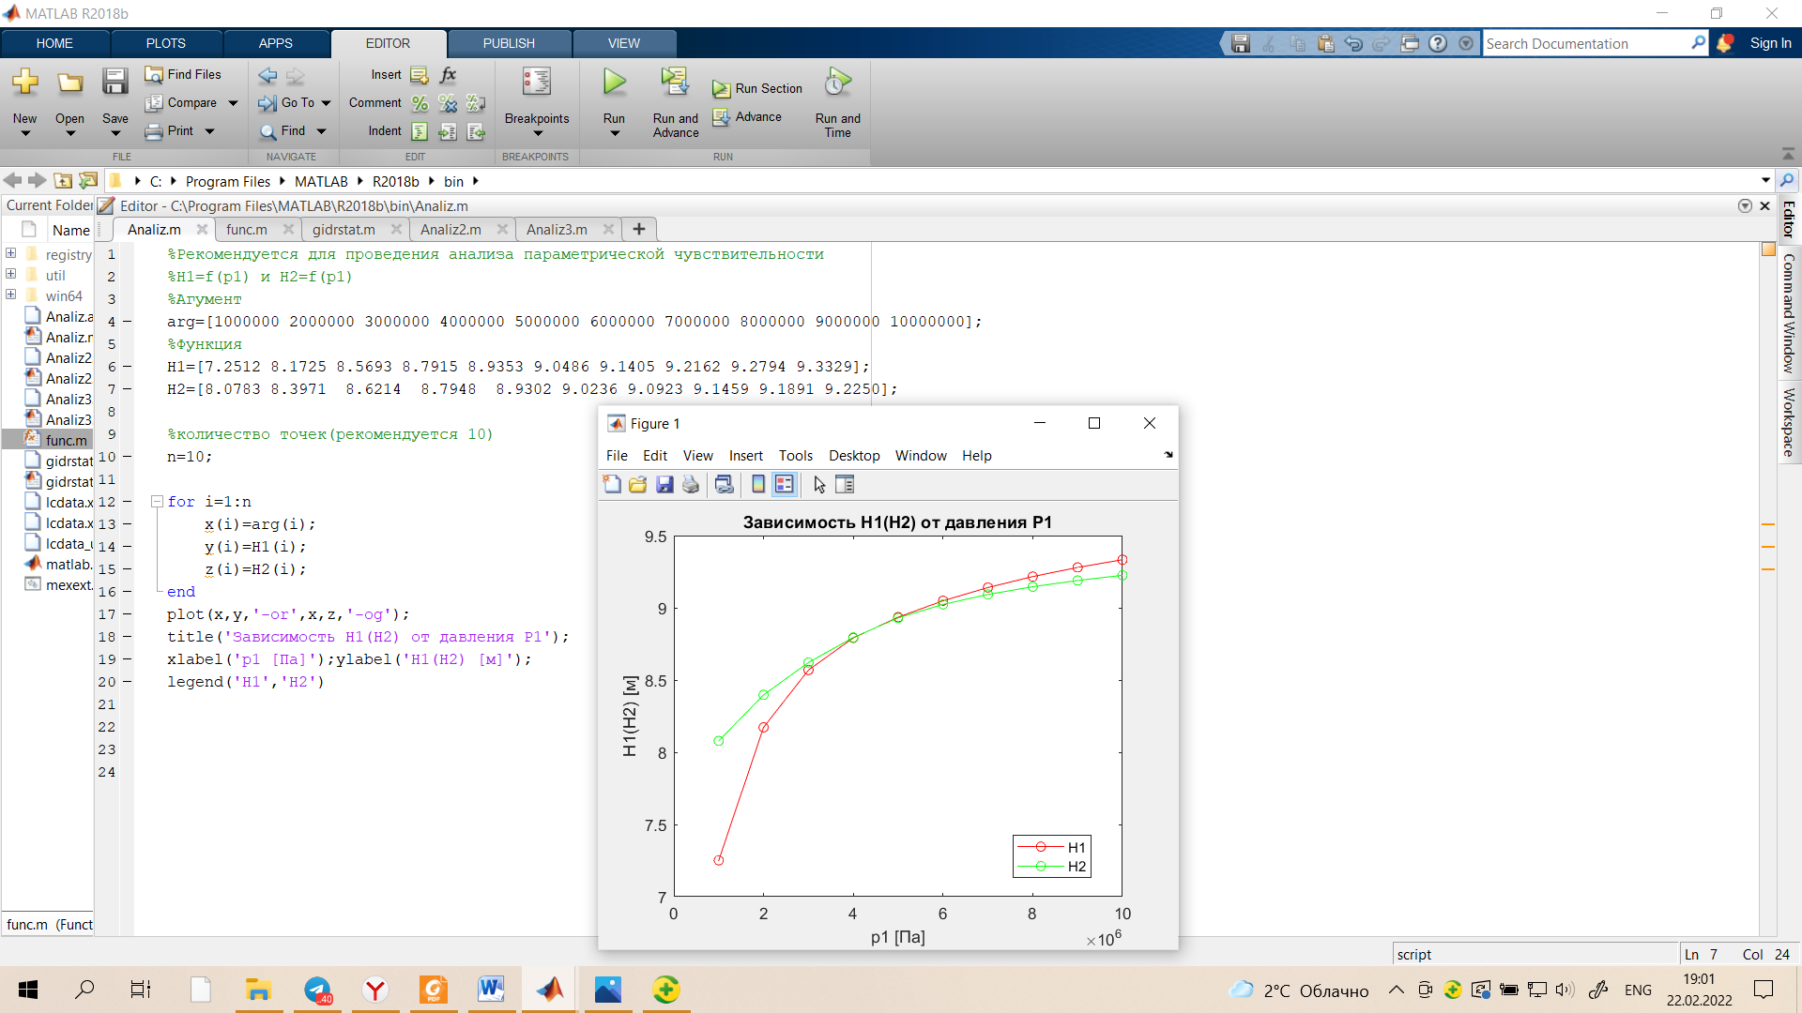Go back with the Navigate left arrow
This screenshot has height=1013, width=1802.
point(267,75)
